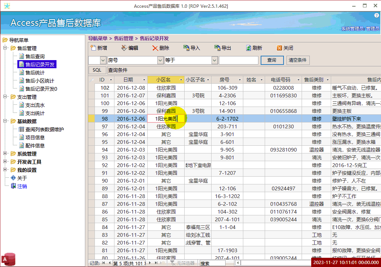Click the 导入 (import) Excel icon
The image size is (381, 267).
coord(186,48)
